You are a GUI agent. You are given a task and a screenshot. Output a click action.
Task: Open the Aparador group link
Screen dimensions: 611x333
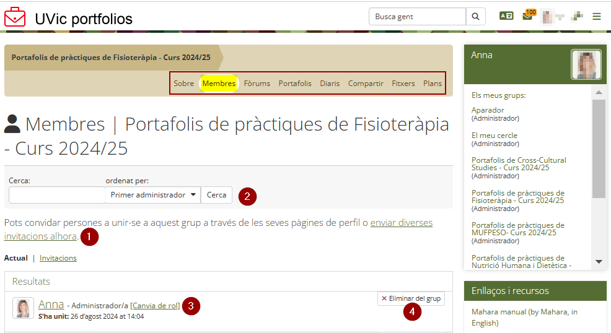pyautogui.click(x=488, y=110)
